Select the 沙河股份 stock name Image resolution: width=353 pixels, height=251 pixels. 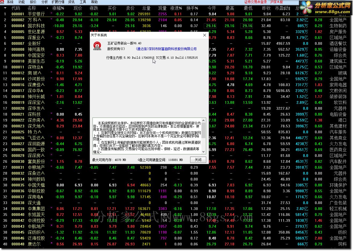pyautogui.click(x=36, y=79)
